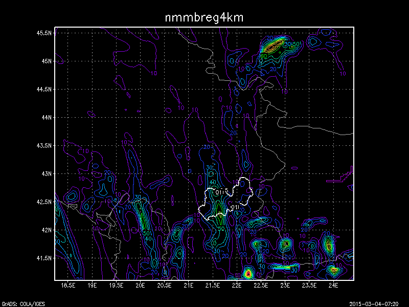The width and height of the screenshot is (409, 307).
Task: Pick the 21E longitude axis label
Action: click(189, 286)
